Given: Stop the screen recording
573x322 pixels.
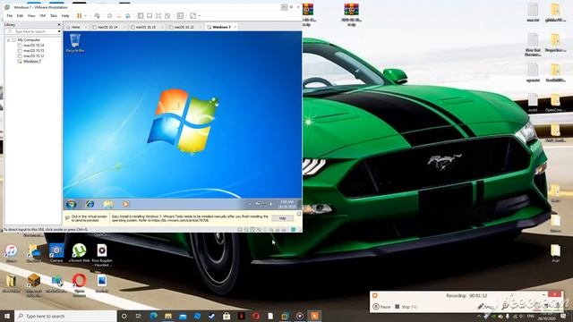Looking at the screenshot, I should point(406,307).
